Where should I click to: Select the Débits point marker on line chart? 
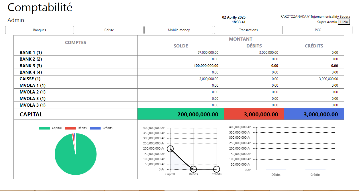(x=193, y=169)
